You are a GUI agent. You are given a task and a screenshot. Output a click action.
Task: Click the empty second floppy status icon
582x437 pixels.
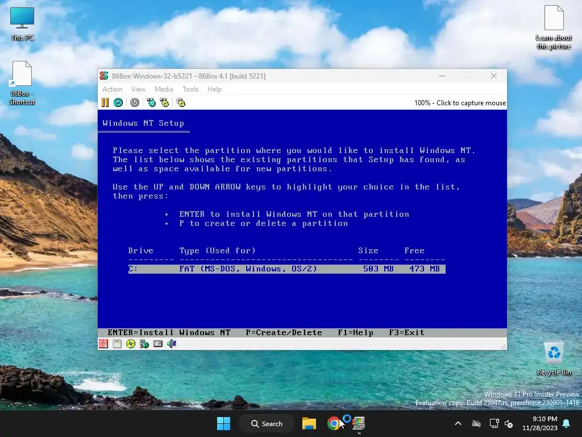[117, 344]
